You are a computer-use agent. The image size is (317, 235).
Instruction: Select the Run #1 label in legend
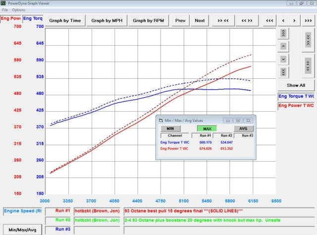(63, 210)
